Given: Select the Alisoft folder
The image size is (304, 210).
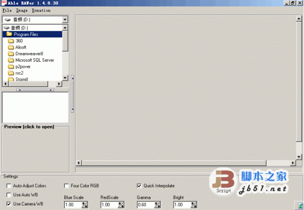Looking at the screenshot, I should click(x=21, y=47).
